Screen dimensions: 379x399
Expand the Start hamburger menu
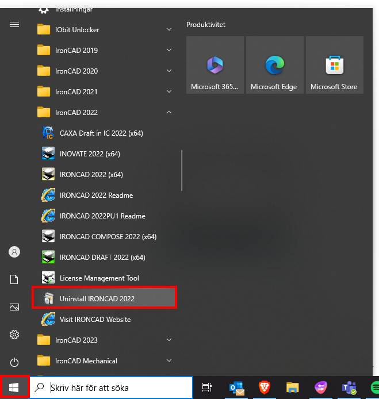(14, 24)
